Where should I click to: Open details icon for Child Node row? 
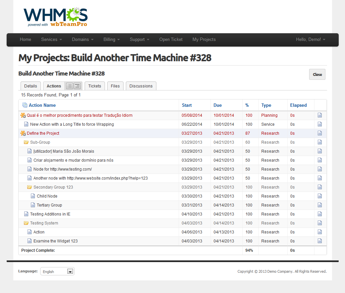point(320,196)
